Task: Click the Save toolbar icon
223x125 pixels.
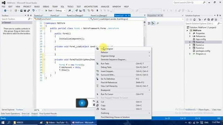Action: (x=25, y=11)
